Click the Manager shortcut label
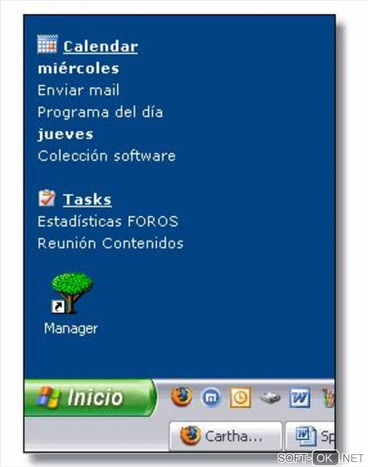Screen dimensions: 368x467 71,329
